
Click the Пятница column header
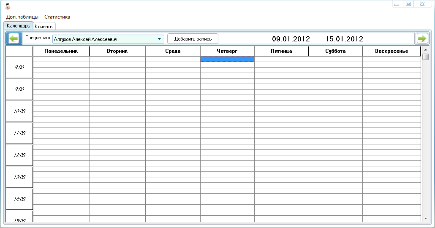coord(281,51)
